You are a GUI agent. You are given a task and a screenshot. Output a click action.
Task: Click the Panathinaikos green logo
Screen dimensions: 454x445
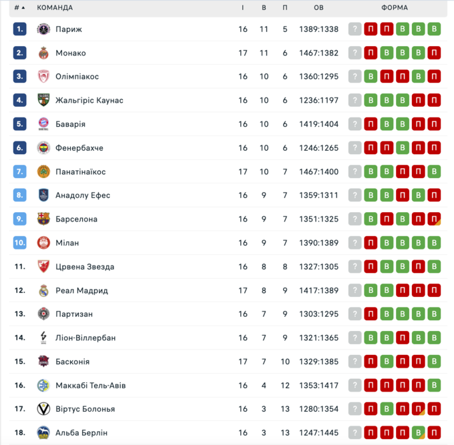click(43, 171)
